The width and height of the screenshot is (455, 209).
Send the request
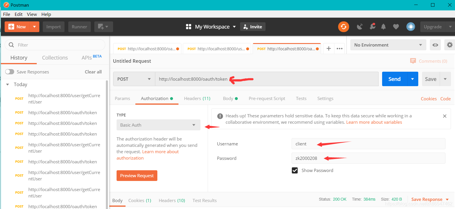pos(395,79)
